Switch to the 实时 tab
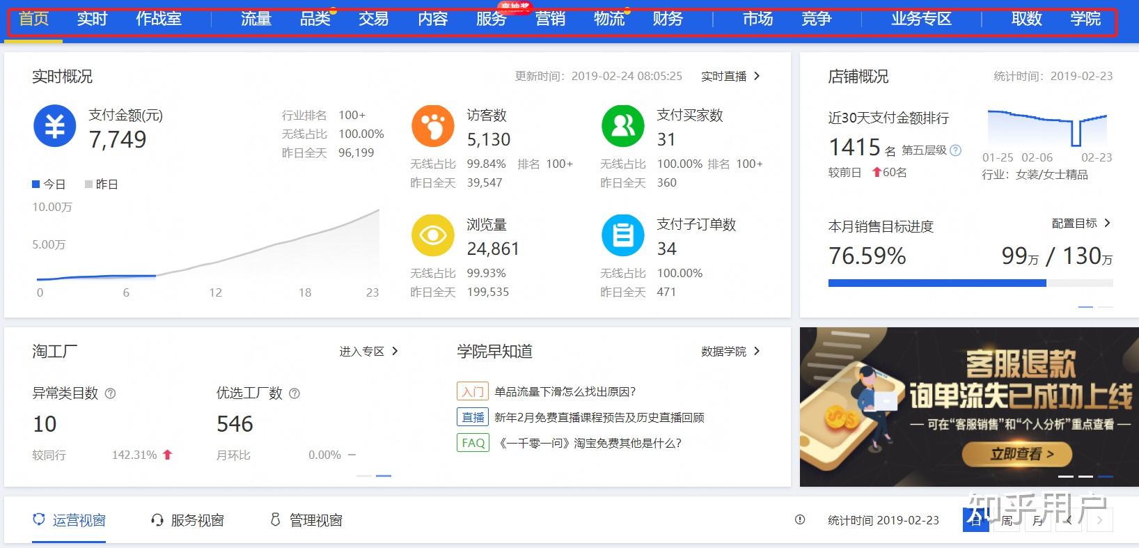This screenshot has width=1139, height=548. coord(92,19)
